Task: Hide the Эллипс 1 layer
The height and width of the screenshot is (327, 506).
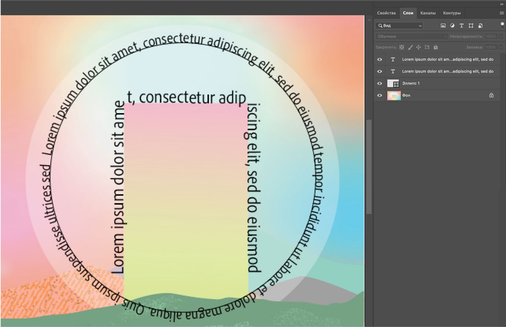Action: pos(379,83)
